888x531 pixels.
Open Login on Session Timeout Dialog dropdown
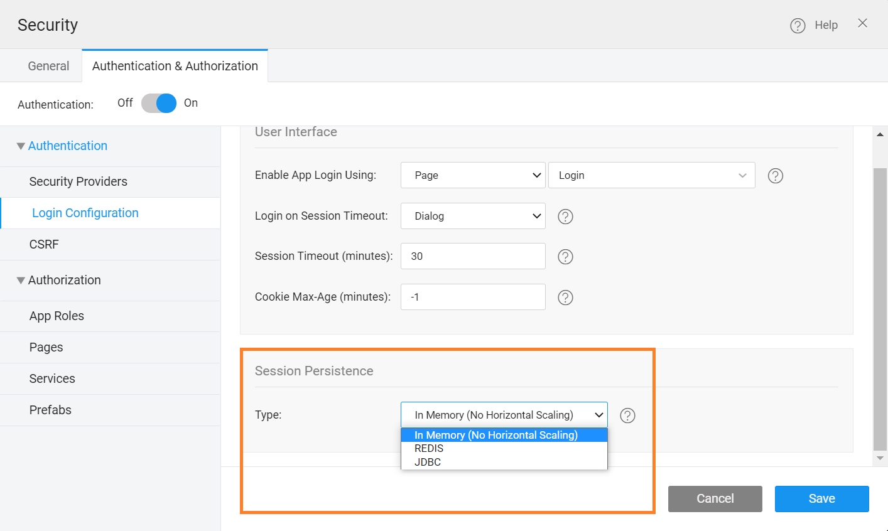(x=472, y=216)
